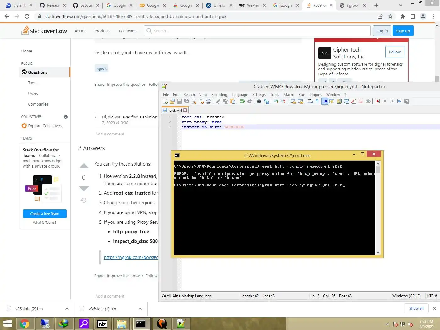Open Folder as Workspace icon in Notepad++
This screenshot has width=440, height=330.
pyautogui.click(x=361, y=101)
